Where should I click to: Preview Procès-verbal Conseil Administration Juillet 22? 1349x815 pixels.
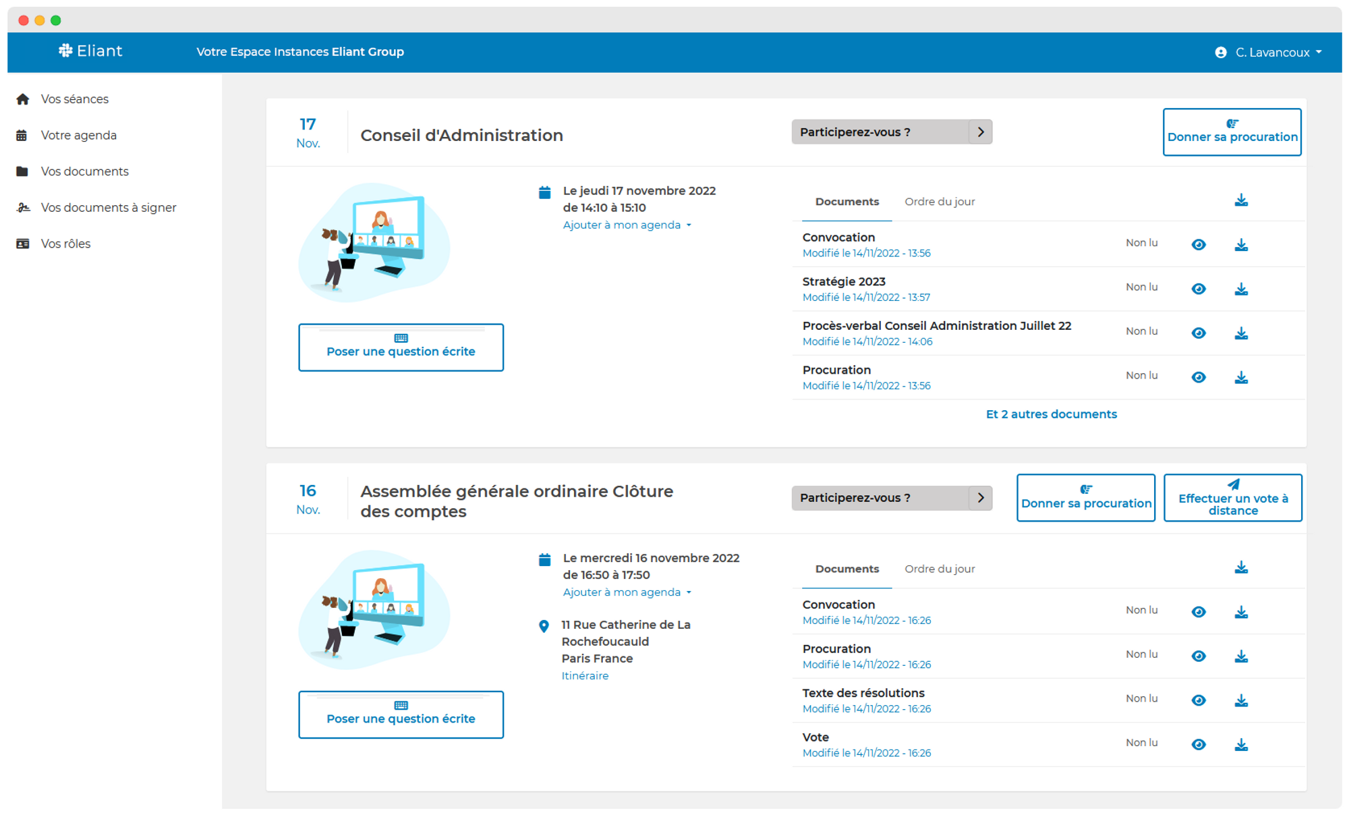[1198, 333]
